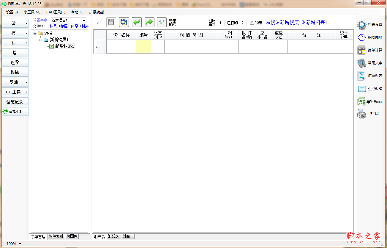Image resolution: width=387 pixels, height=248 pixels.
Task: Open 料表设置 gear icon
Action: point(361,25)
